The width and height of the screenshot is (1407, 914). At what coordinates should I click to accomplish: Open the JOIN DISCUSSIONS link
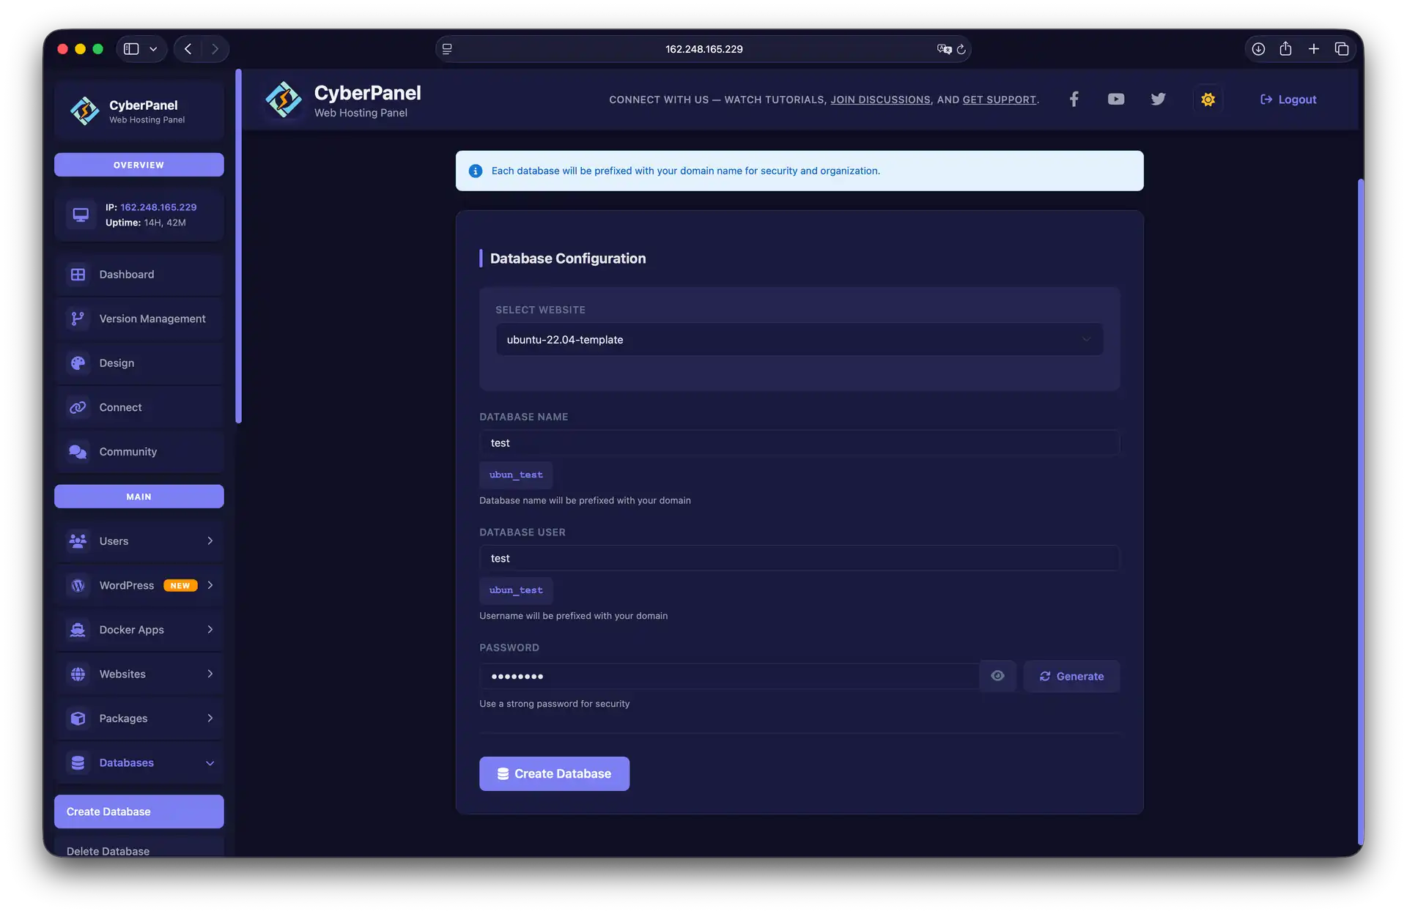click(880, 99)
